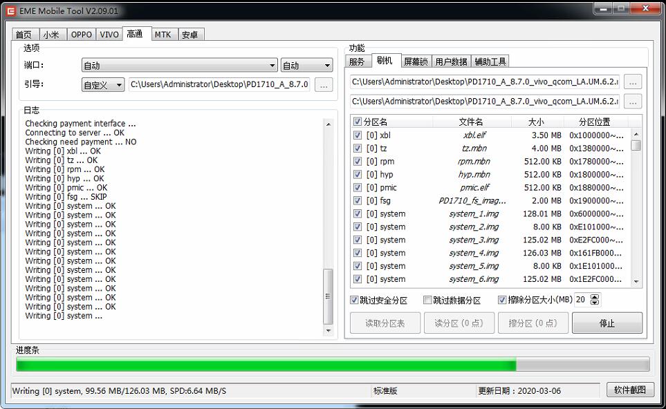This screenshot has height=409, width=666.
Task: Browse for the 引导 loader file
Action: [x=324, y=85]
